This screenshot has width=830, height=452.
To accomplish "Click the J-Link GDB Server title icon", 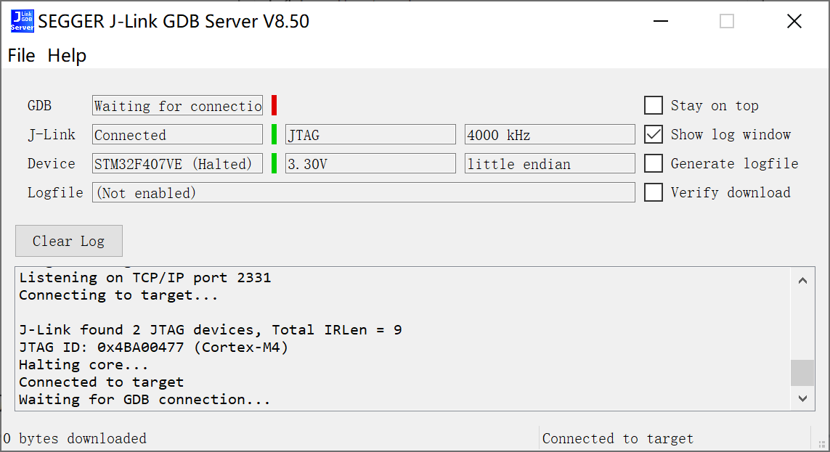I will point(22,21).
